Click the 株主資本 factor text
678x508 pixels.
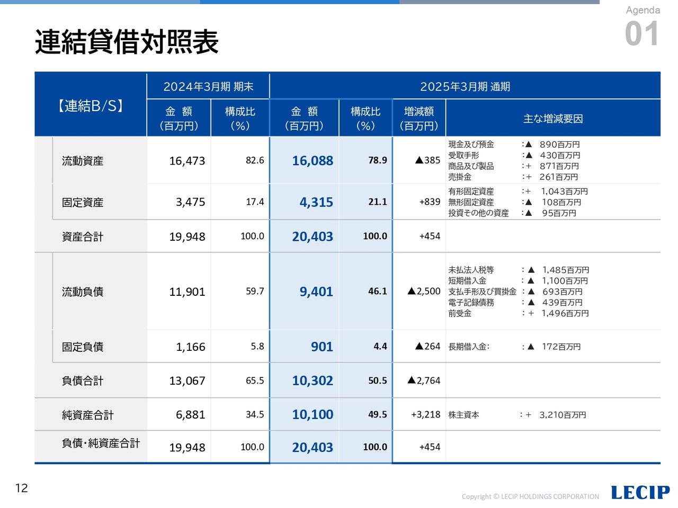point(463,415)
